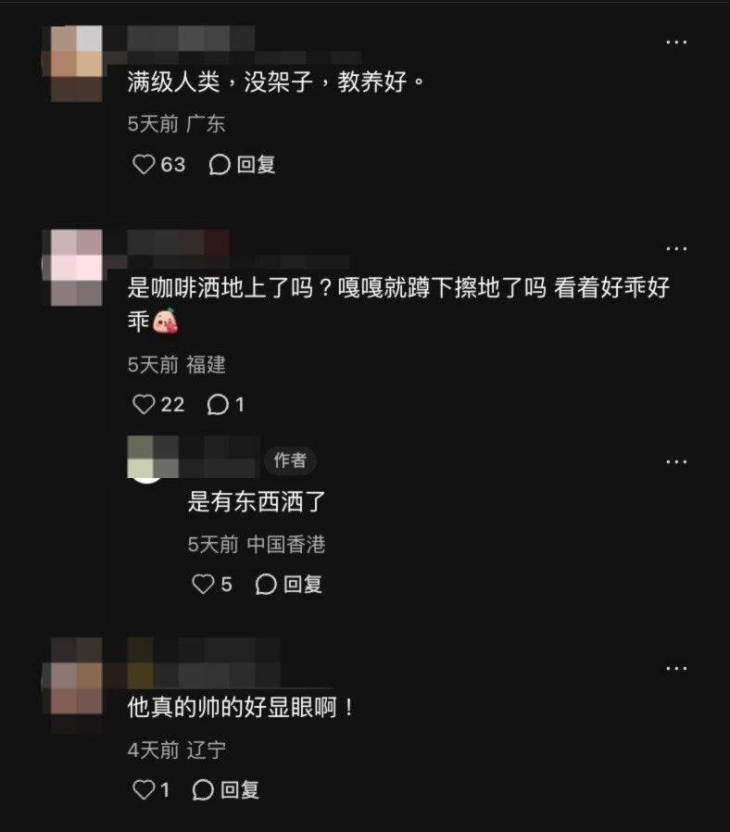Open three-dot menu on first comment
Screen dimensions: 730x832
point(676,42)
